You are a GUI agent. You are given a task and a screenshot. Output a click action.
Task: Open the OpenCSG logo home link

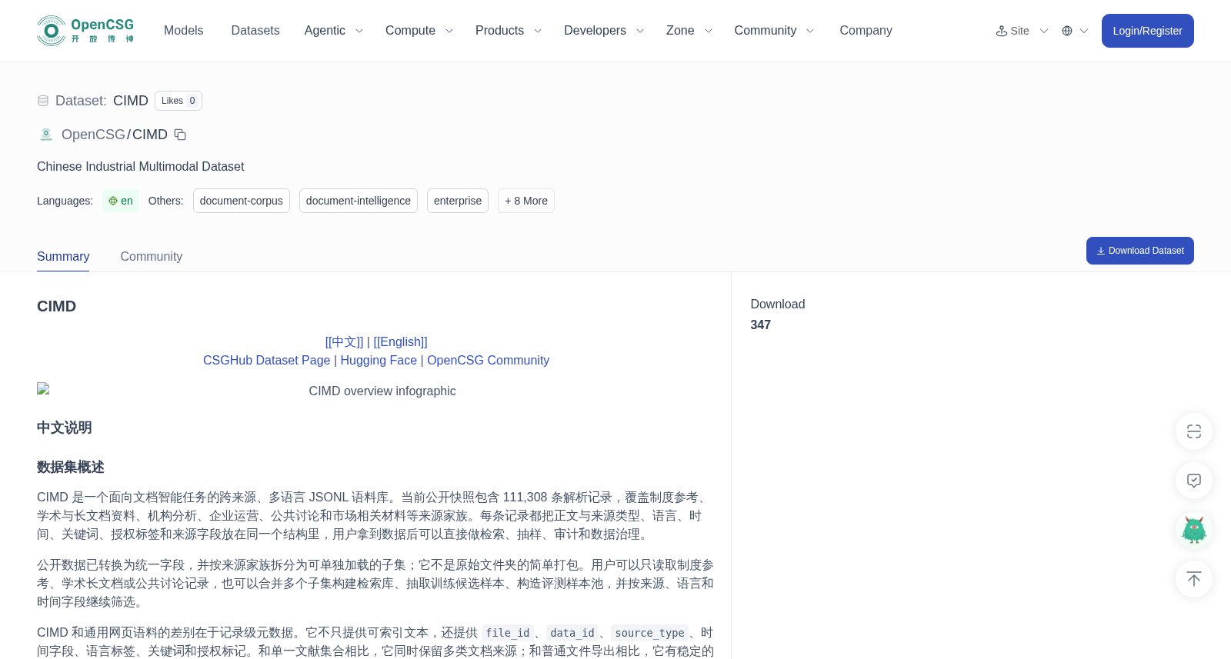[86, 31]
